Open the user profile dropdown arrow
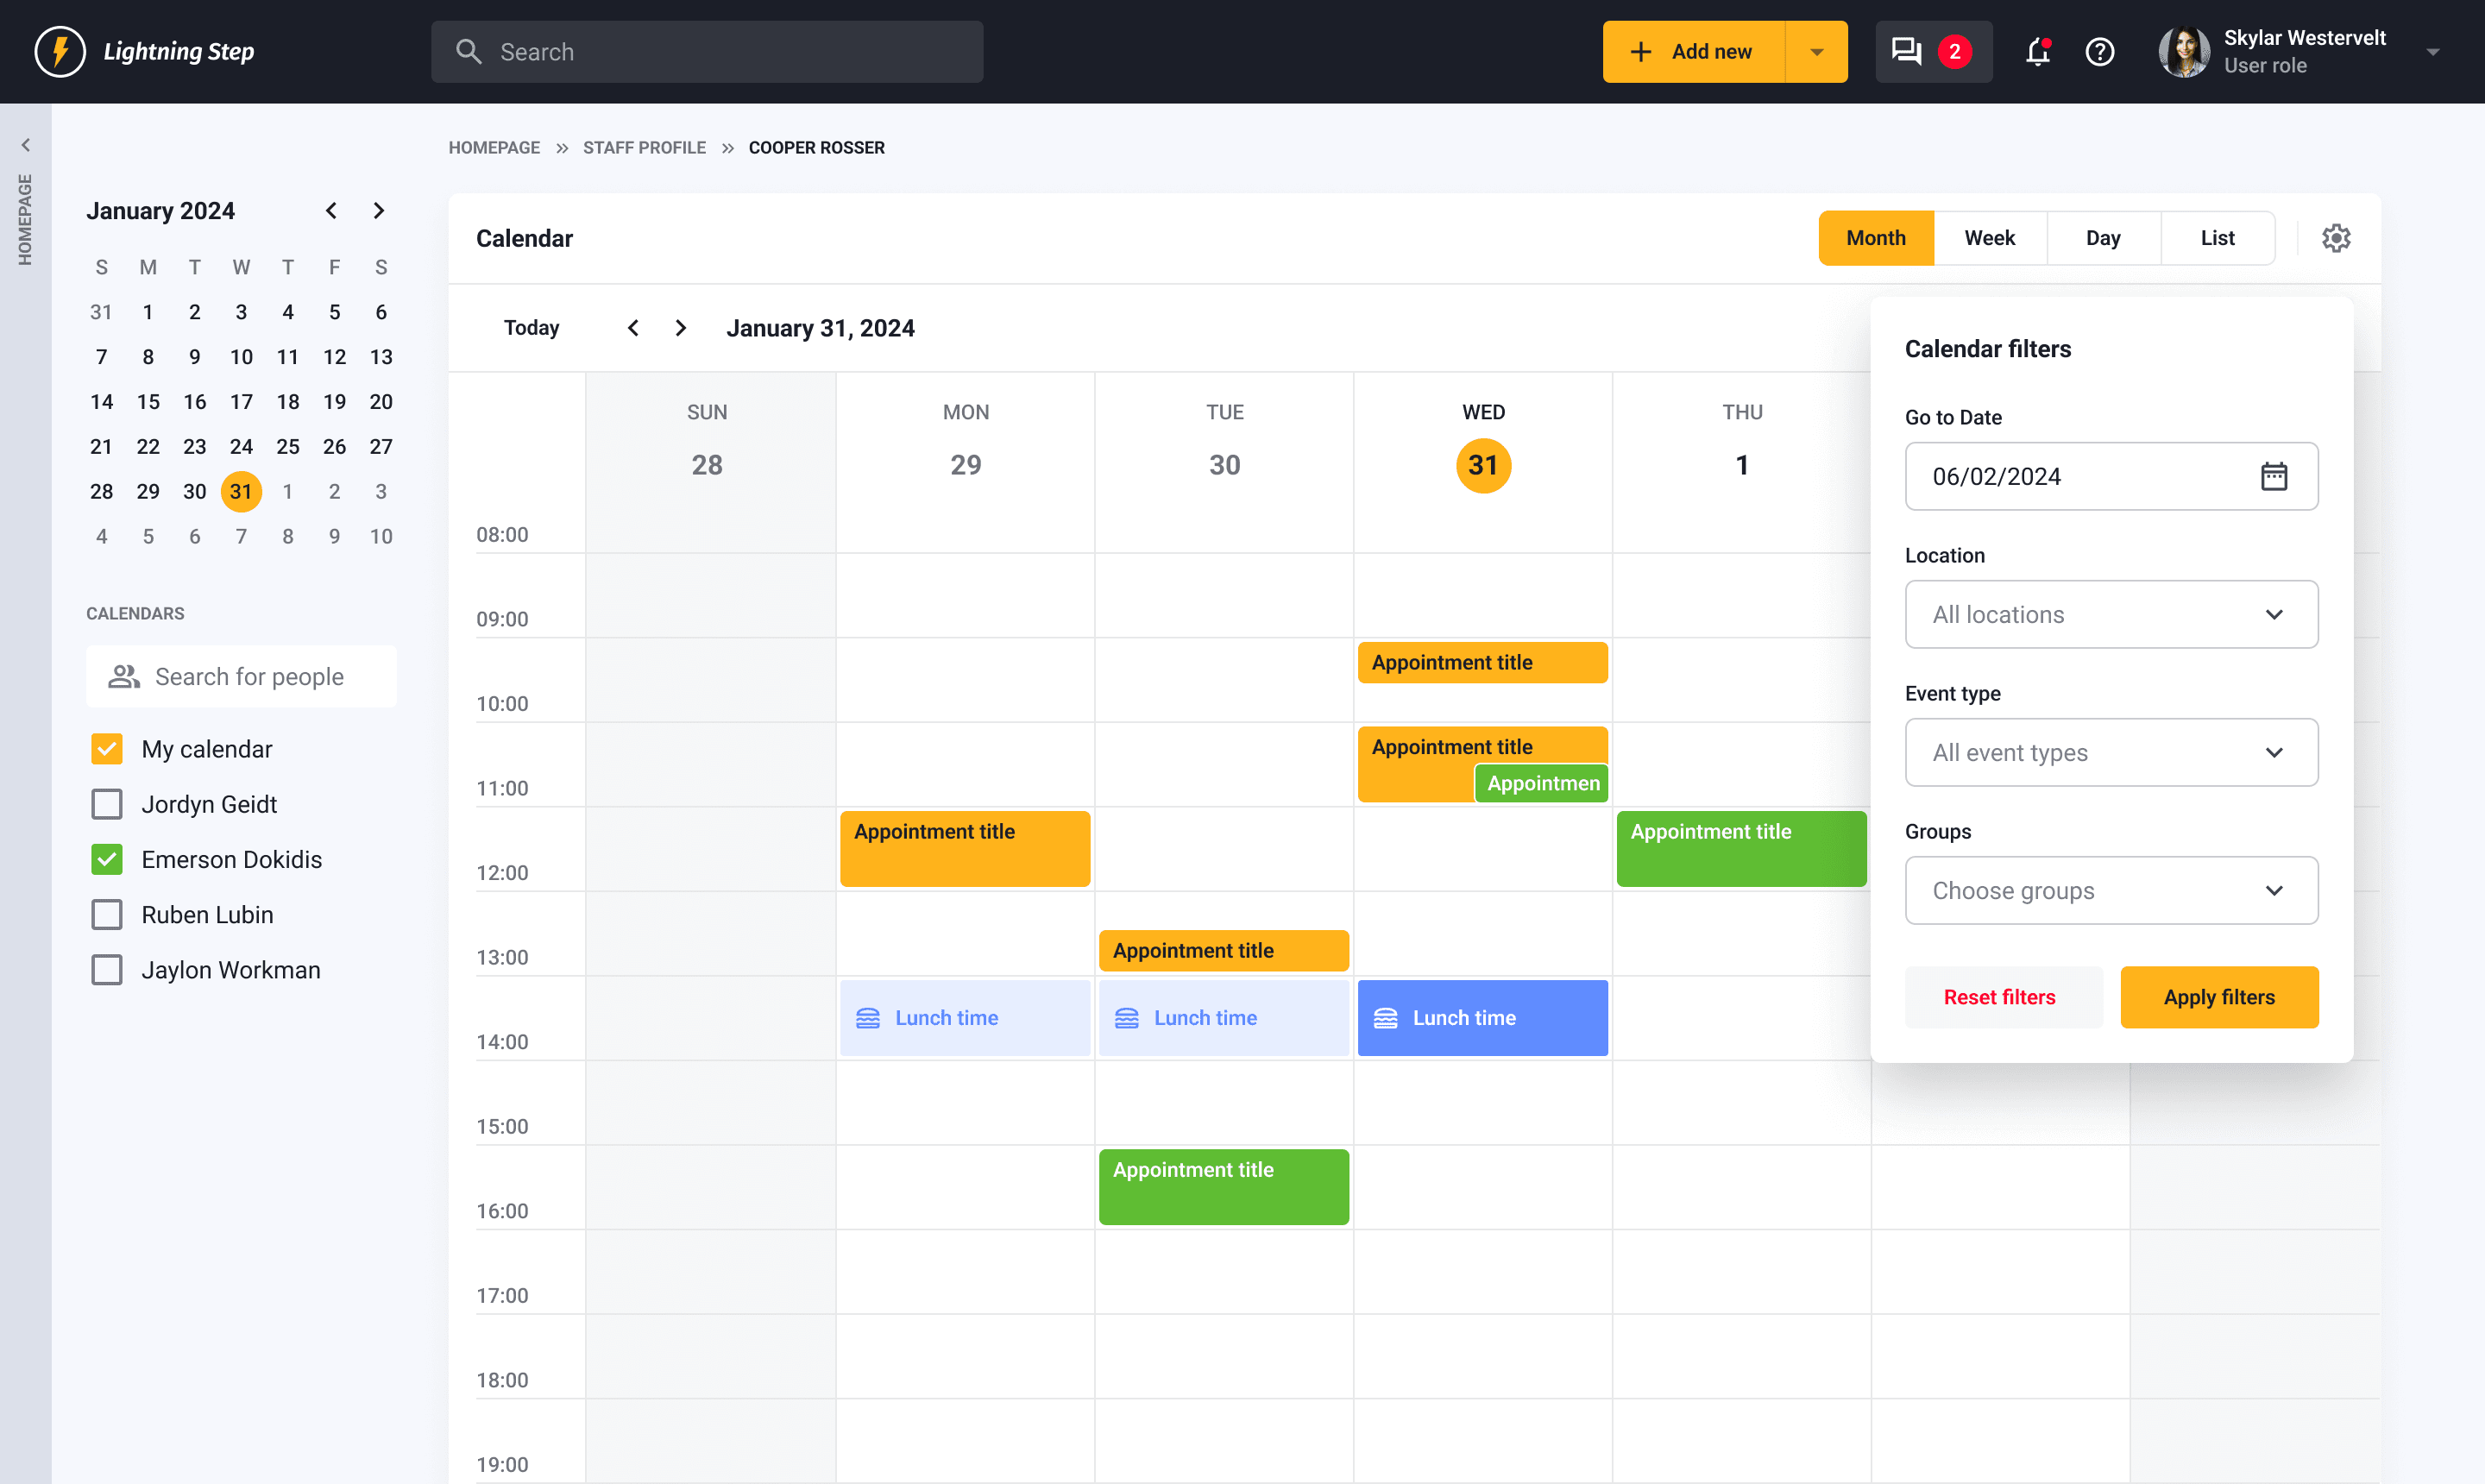The image size is (2485, 1484). (2433, 51)
